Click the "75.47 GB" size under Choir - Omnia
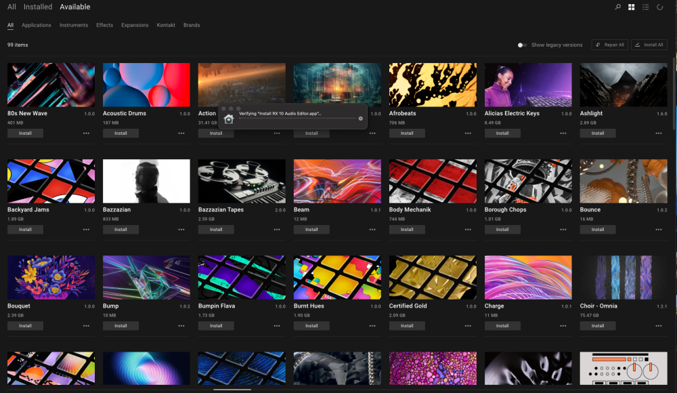Screen dimensions: 677x393 [590, 316]
